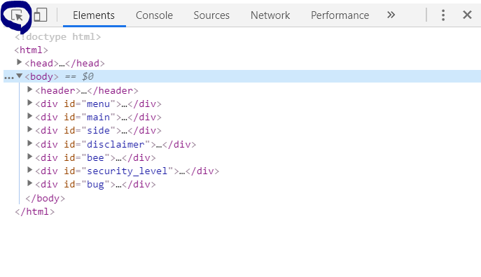Expand the head element node
The width and height of the screenshot is (481, 277).
[19, 62]
